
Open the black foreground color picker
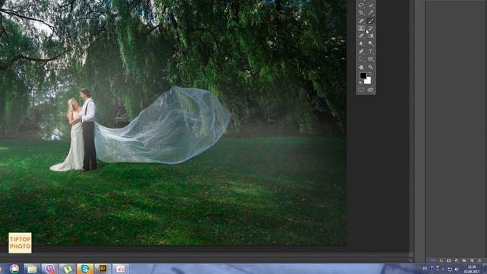[363, 75]
